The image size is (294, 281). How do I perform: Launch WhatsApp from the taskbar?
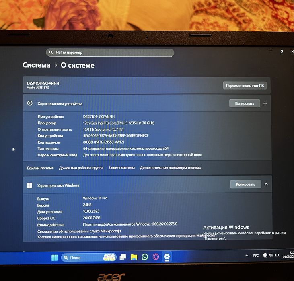click(x=145, y=257)
